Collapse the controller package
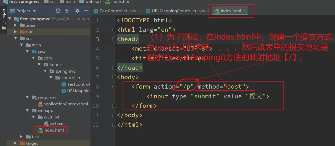335x146 pixels. [51, 78]
